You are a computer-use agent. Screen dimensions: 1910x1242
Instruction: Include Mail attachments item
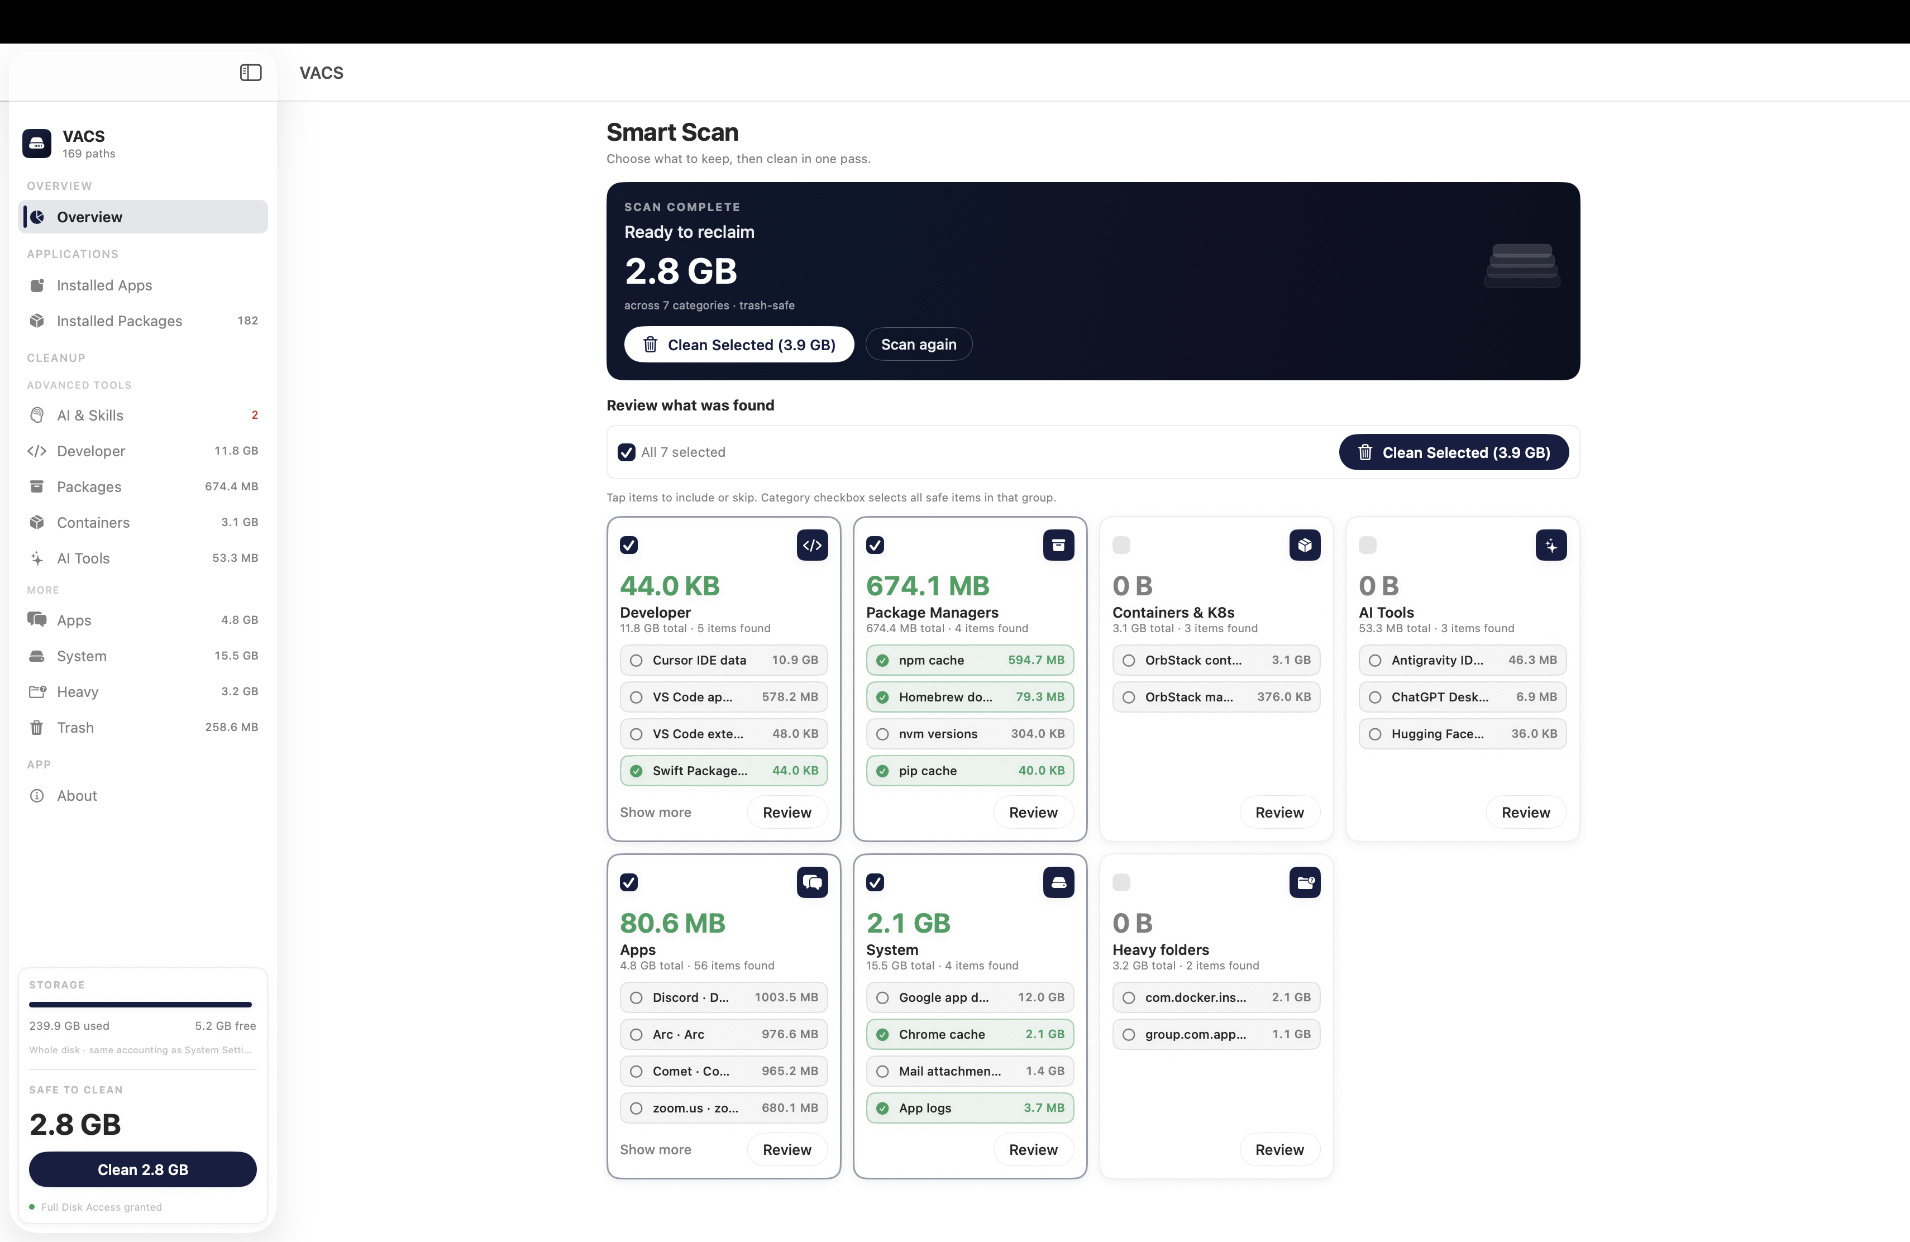pyautogui.click(x=970, y=1071)
